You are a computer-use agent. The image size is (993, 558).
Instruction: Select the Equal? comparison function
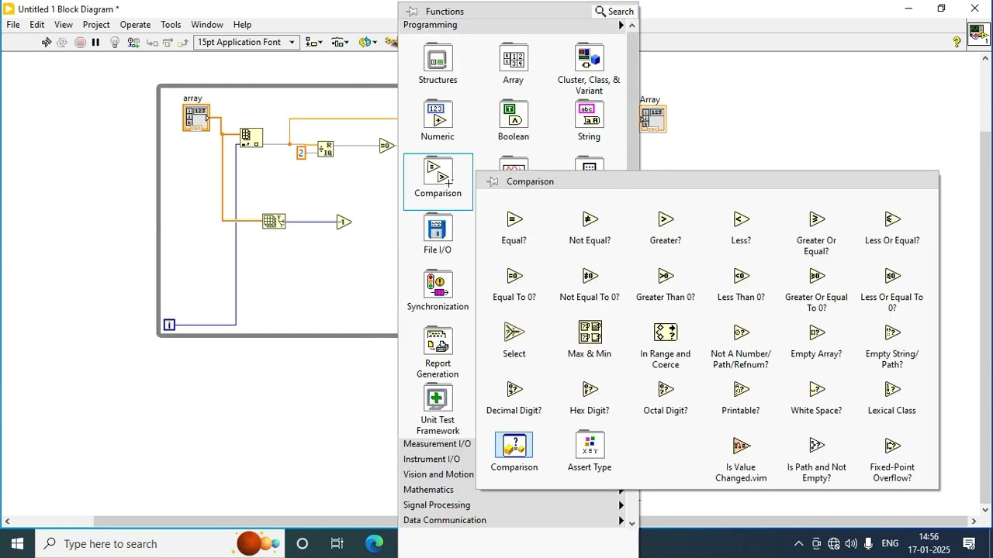514,229
